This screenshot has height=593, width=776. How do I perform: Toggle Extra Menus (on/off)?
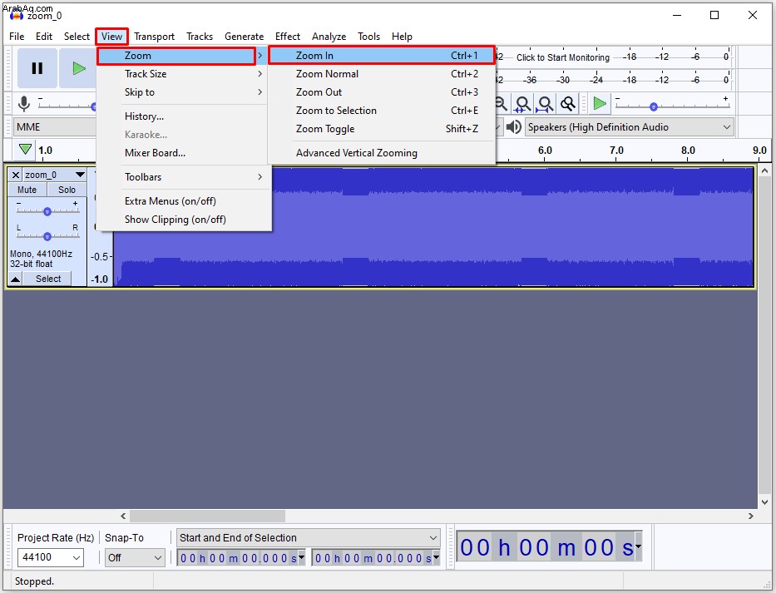click(171, 201)
